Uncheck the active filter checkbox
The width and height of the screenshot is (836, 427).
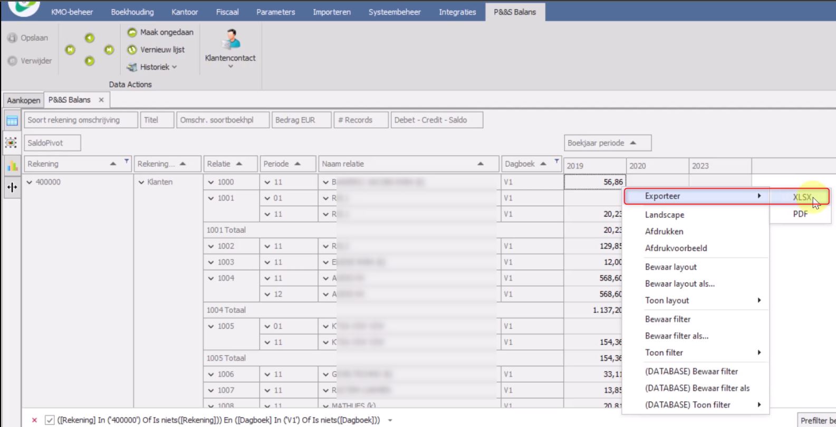50,420
